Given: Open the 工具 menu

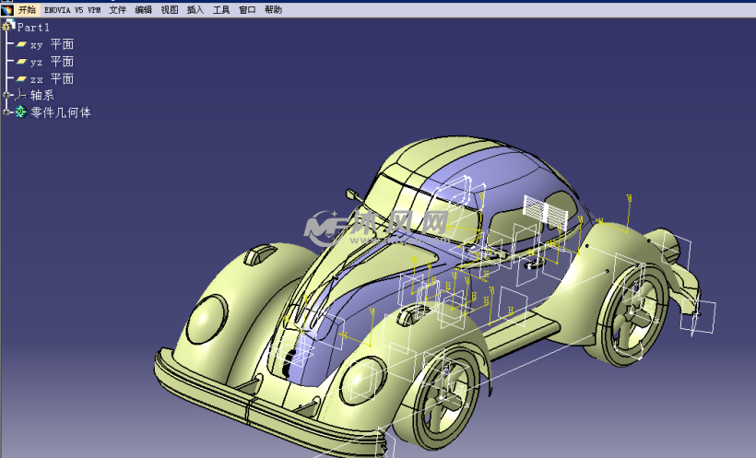Looking at the screenshot, I should tap(221, 9).
